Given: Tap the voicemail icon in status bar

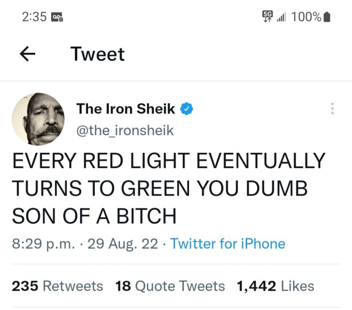Looking at the screenshot, I should (59, 17).
